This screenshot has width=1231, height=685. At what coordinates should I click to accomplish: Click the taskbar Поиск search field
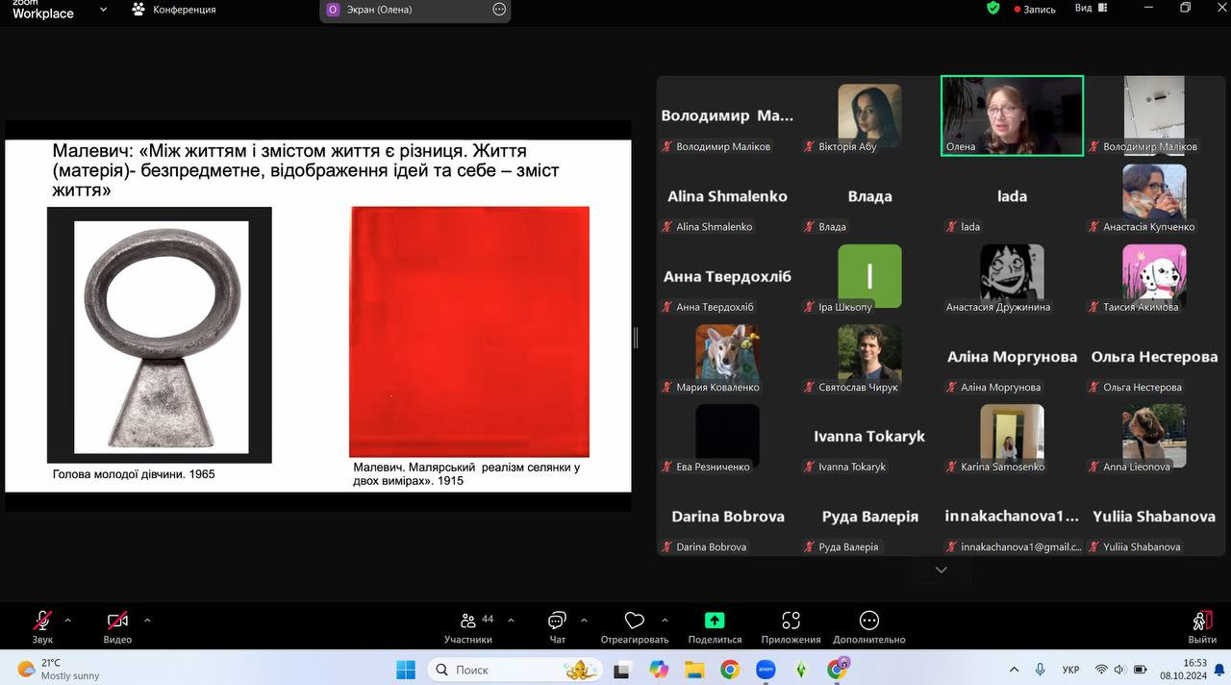pos(514,669)
